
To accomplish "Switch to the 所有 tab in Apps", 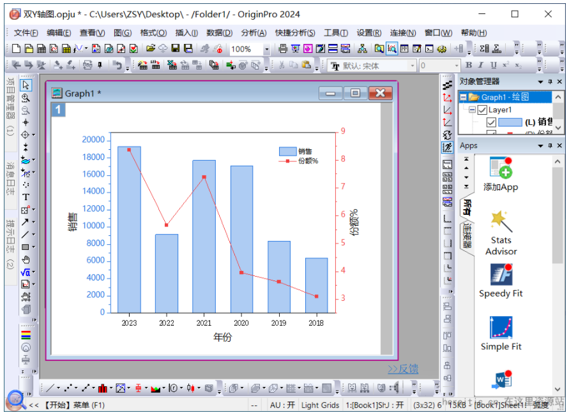I will 467,207.
